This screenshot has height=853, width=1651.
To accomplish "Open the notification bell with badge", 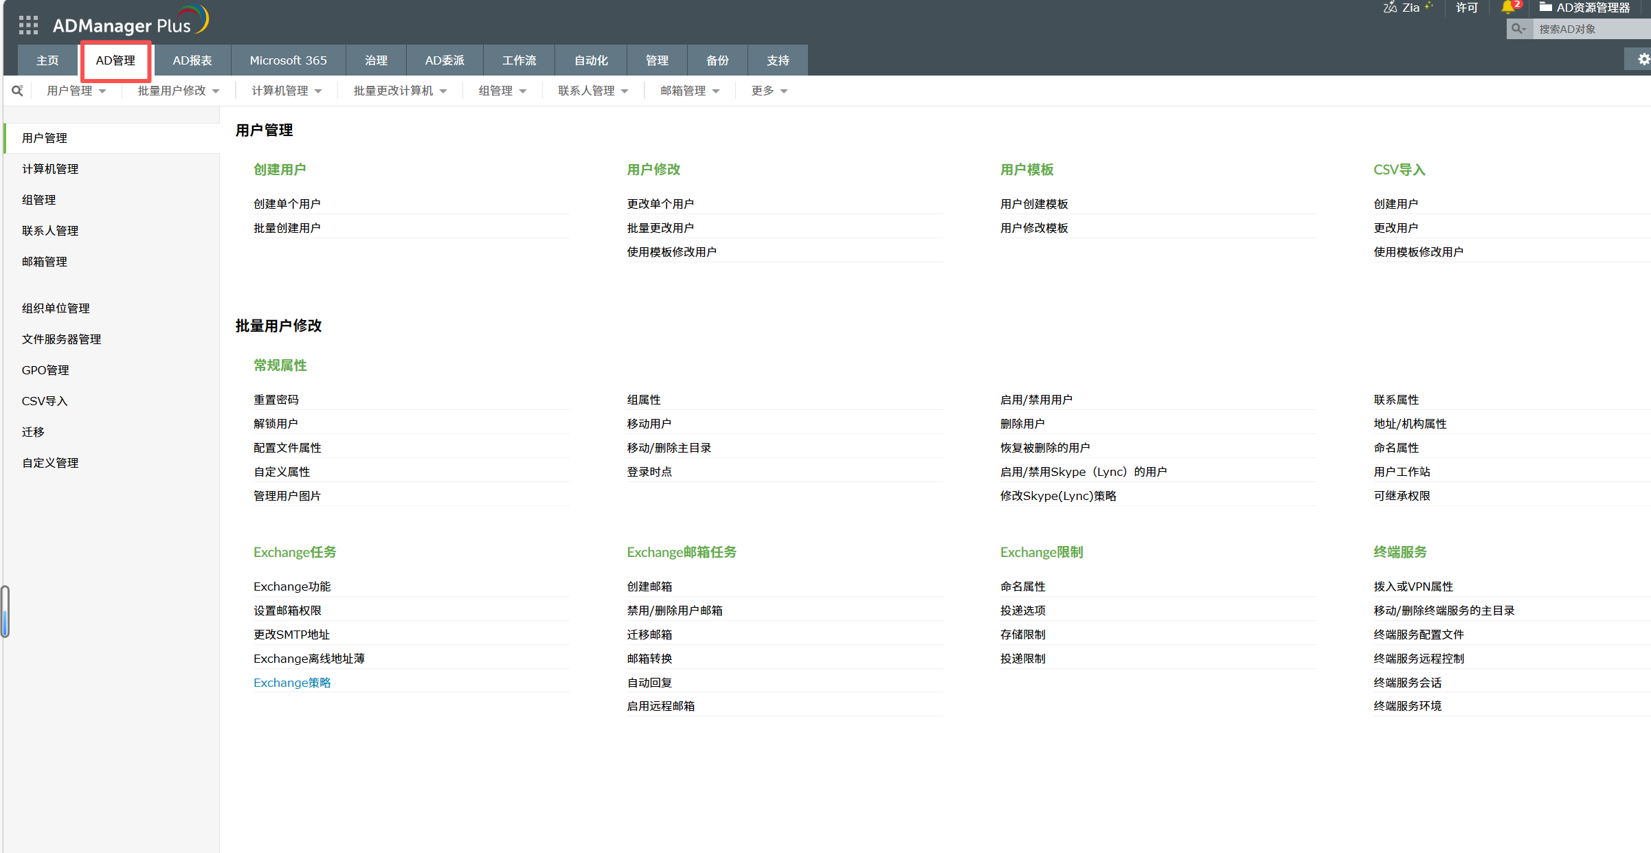I will (x=1508, y=8).
